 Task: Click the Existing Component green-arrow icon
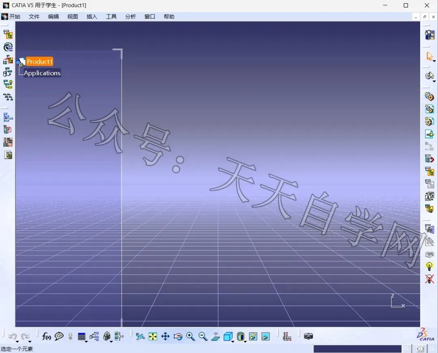(429, 134)
